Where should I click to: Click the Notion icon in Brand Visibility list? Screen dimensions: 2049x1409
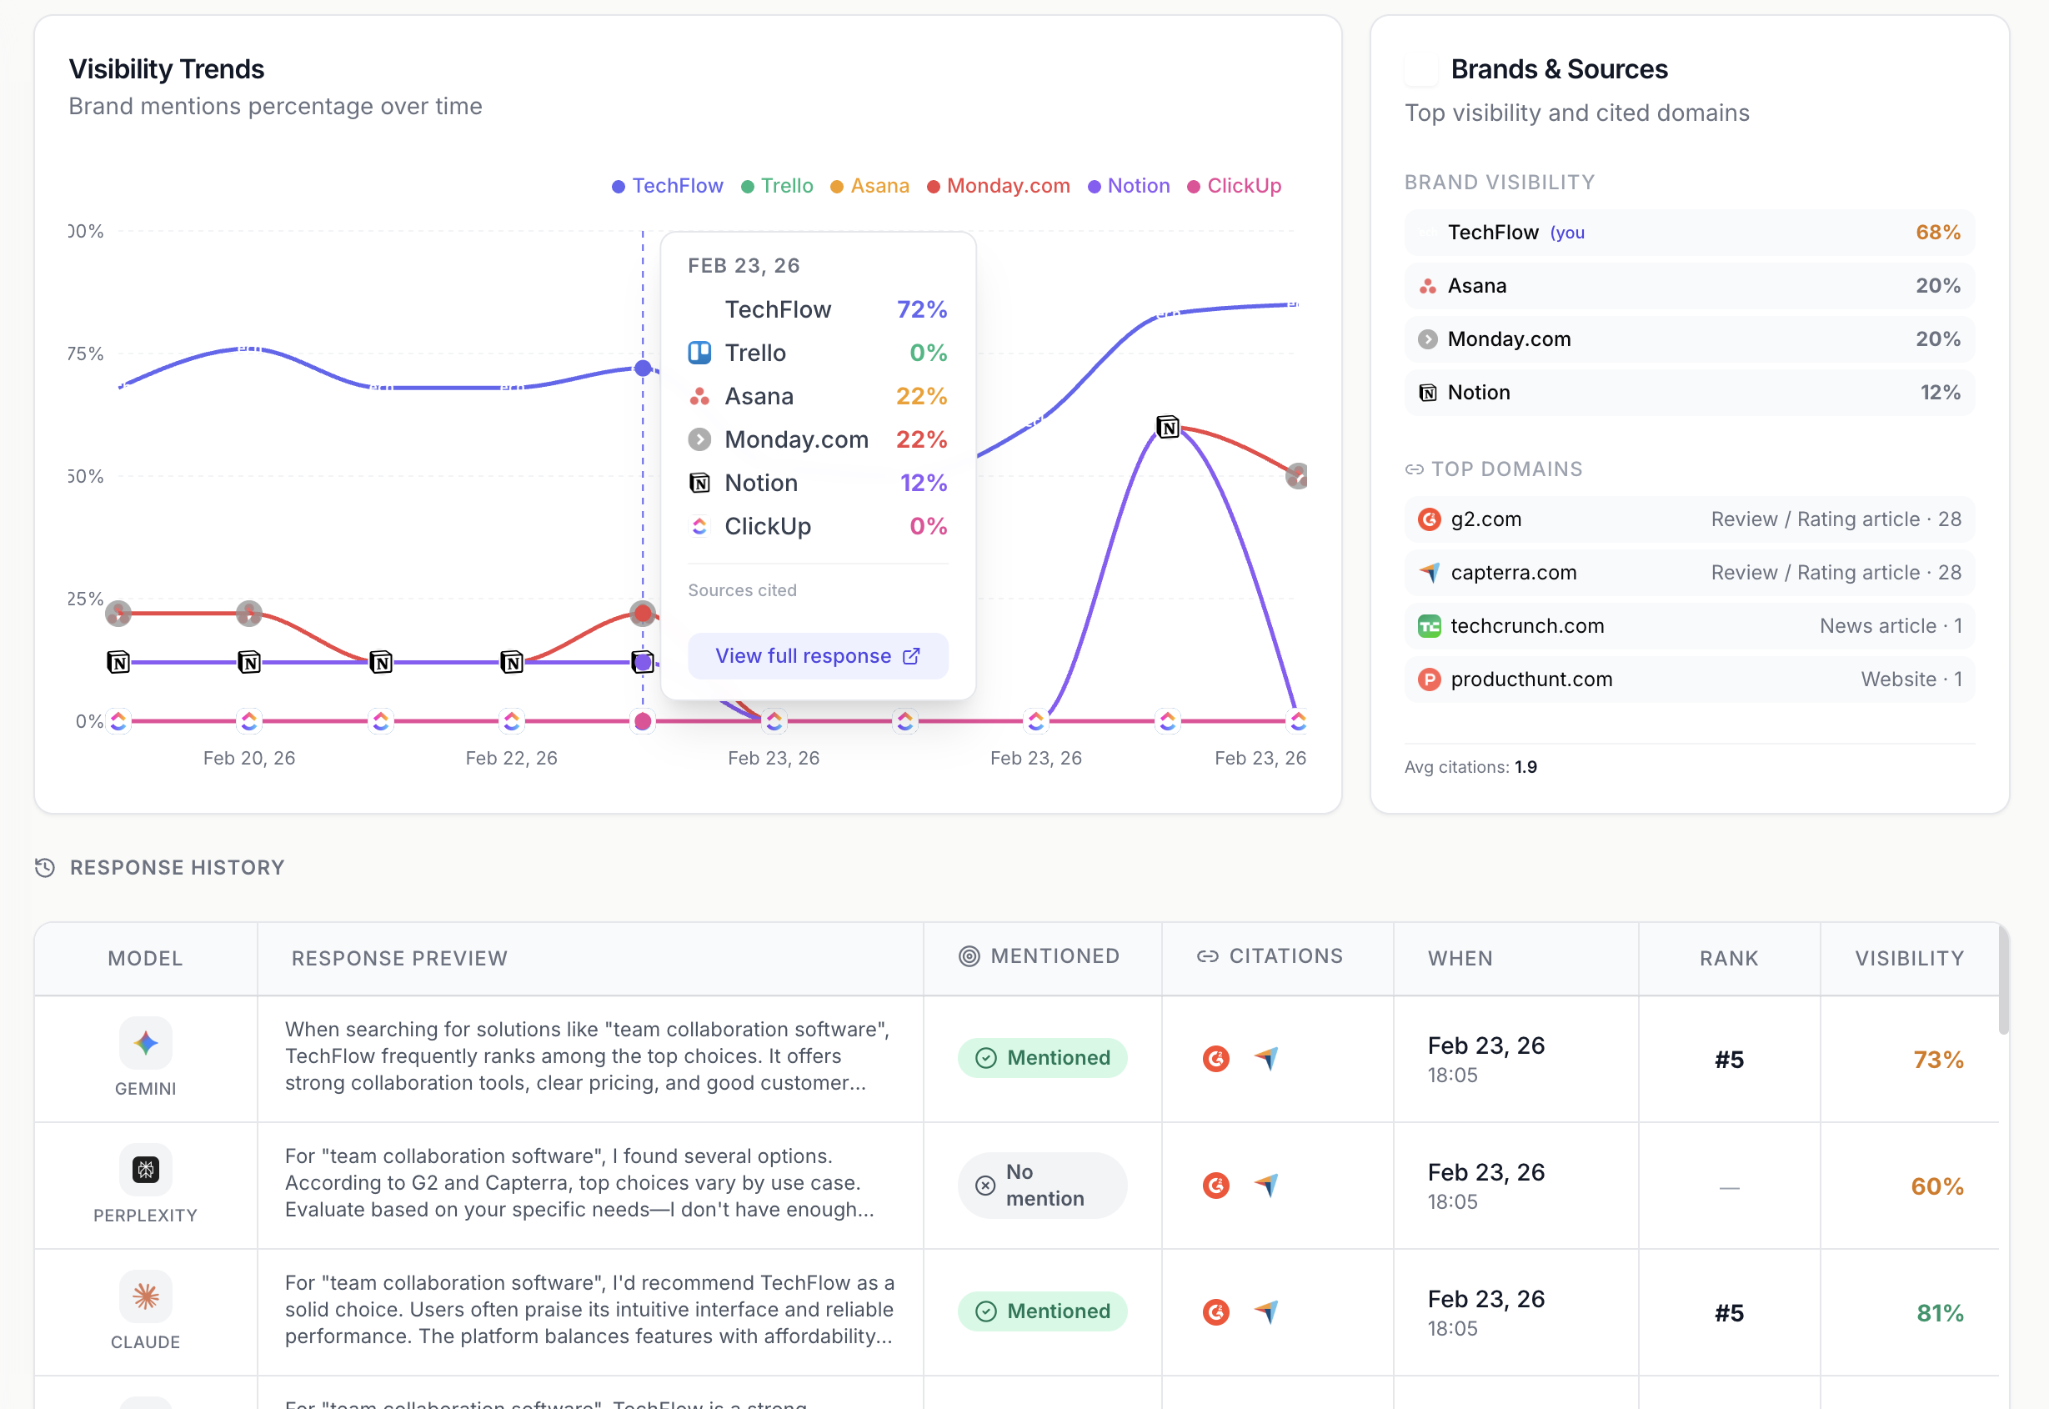click(1427, 392)
